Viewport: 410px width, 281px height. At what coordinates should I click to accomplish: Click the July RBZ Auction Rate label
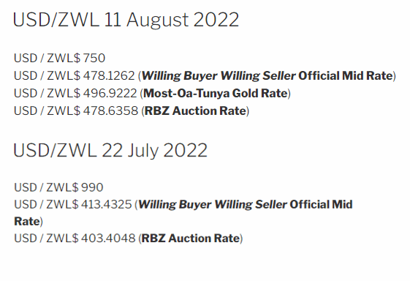191,239
